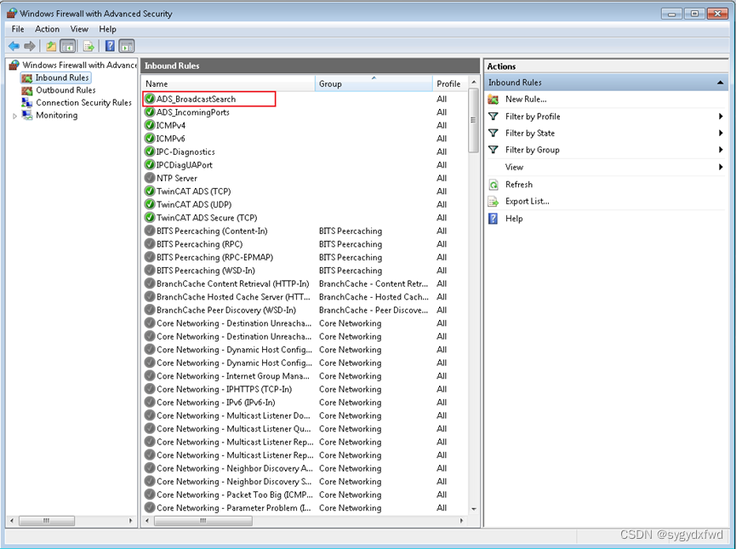This screenshot has height=549, width=736.
Task: Click the blue Help toolbar icon
Action: 110,46
